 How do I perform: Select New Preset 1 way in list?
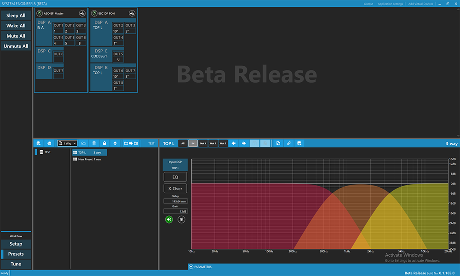point(87,159)
